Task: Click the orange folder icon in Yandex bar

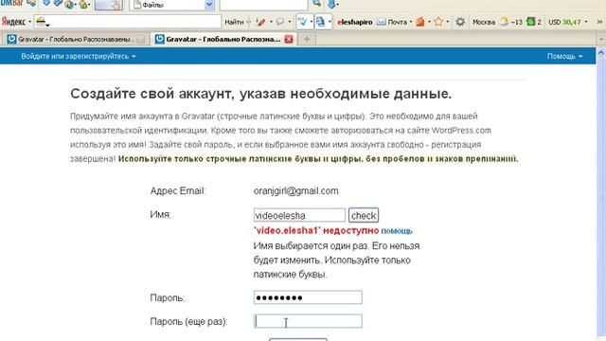Action: click(420, 22)
